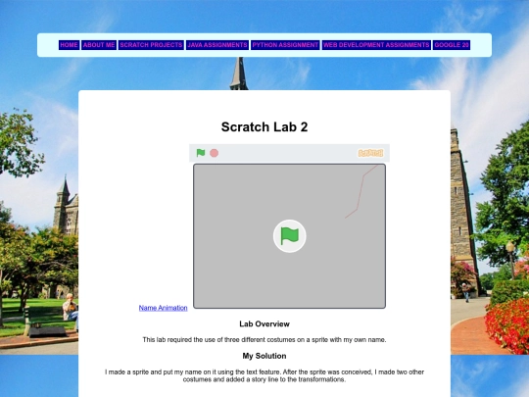Screen dimensions: 529x397
Task: Open PYTHON ASSIGNMENT in the navigation bar
Action: pyautogui.click(x=285, y=45)
